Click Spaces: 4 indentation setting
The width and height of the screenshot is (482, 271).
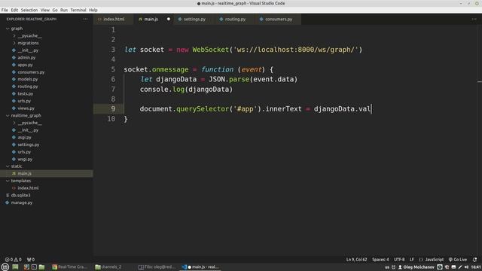380,260
